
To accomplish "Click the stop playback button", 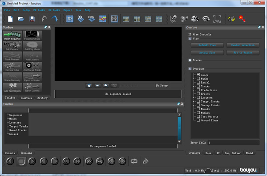I will (21, 161).
